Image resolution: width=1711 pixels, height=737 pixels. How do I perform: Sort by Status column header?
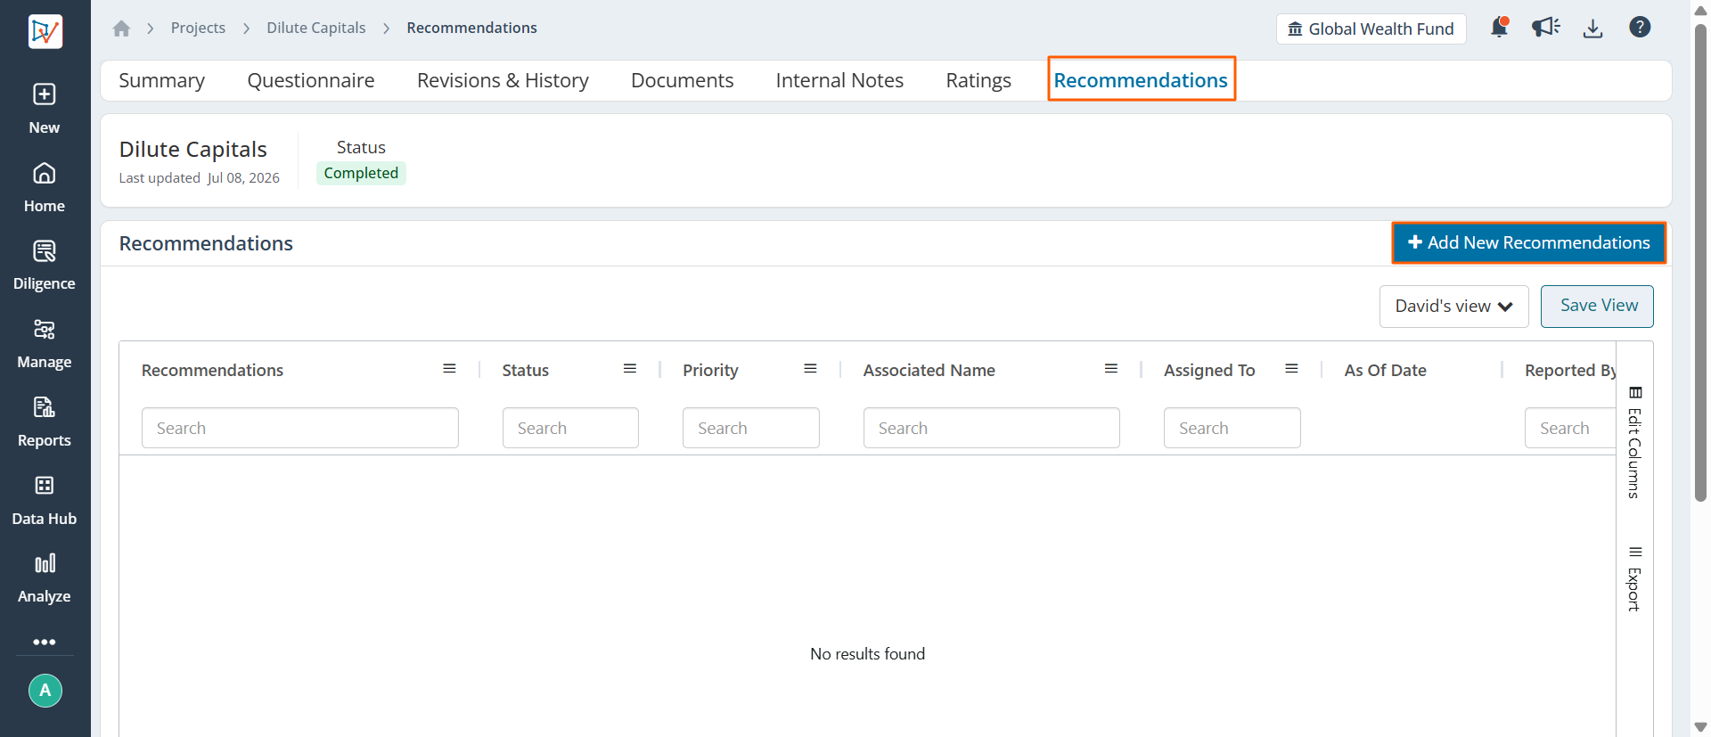tap(526, 370)
